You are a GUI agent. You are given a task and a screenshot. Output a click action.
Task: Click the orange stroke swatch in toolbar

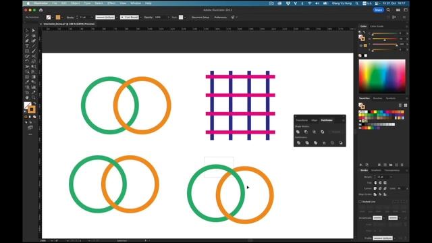[x=32, y=109]
